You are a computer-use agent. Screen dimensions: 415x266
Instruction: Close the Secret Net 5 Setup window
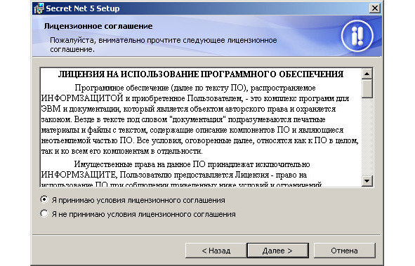[x=375, y=8]
